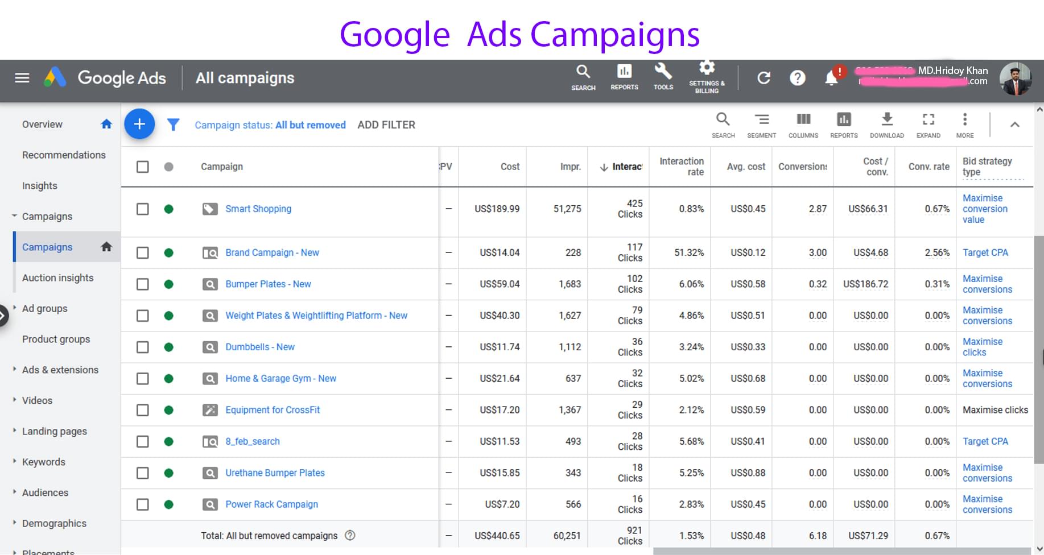Create new campaign with plus button
This screenshot has width=1044, height=555.
tap(139, 124)
